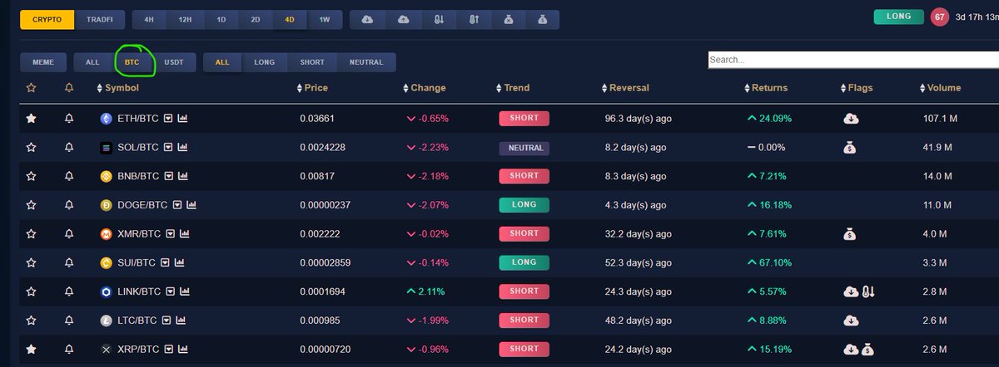
Task: Select the 12H timeframe
Action: pos(185,20)
